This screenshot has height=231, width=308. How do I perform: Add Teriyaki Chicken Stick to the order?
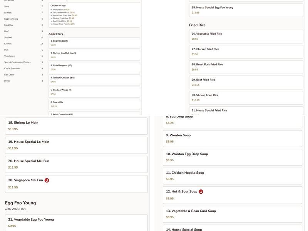tap(94, 80)
